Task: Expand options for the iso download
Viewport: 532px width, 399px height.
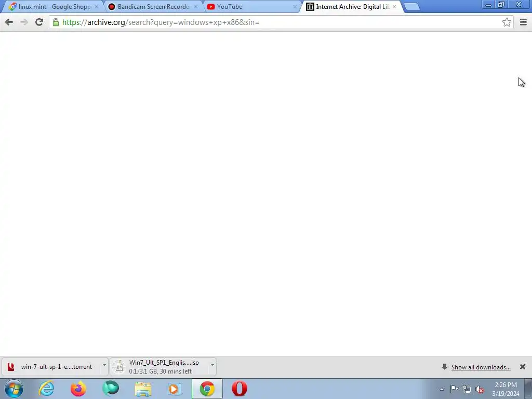Action: [x=212, y=365]
